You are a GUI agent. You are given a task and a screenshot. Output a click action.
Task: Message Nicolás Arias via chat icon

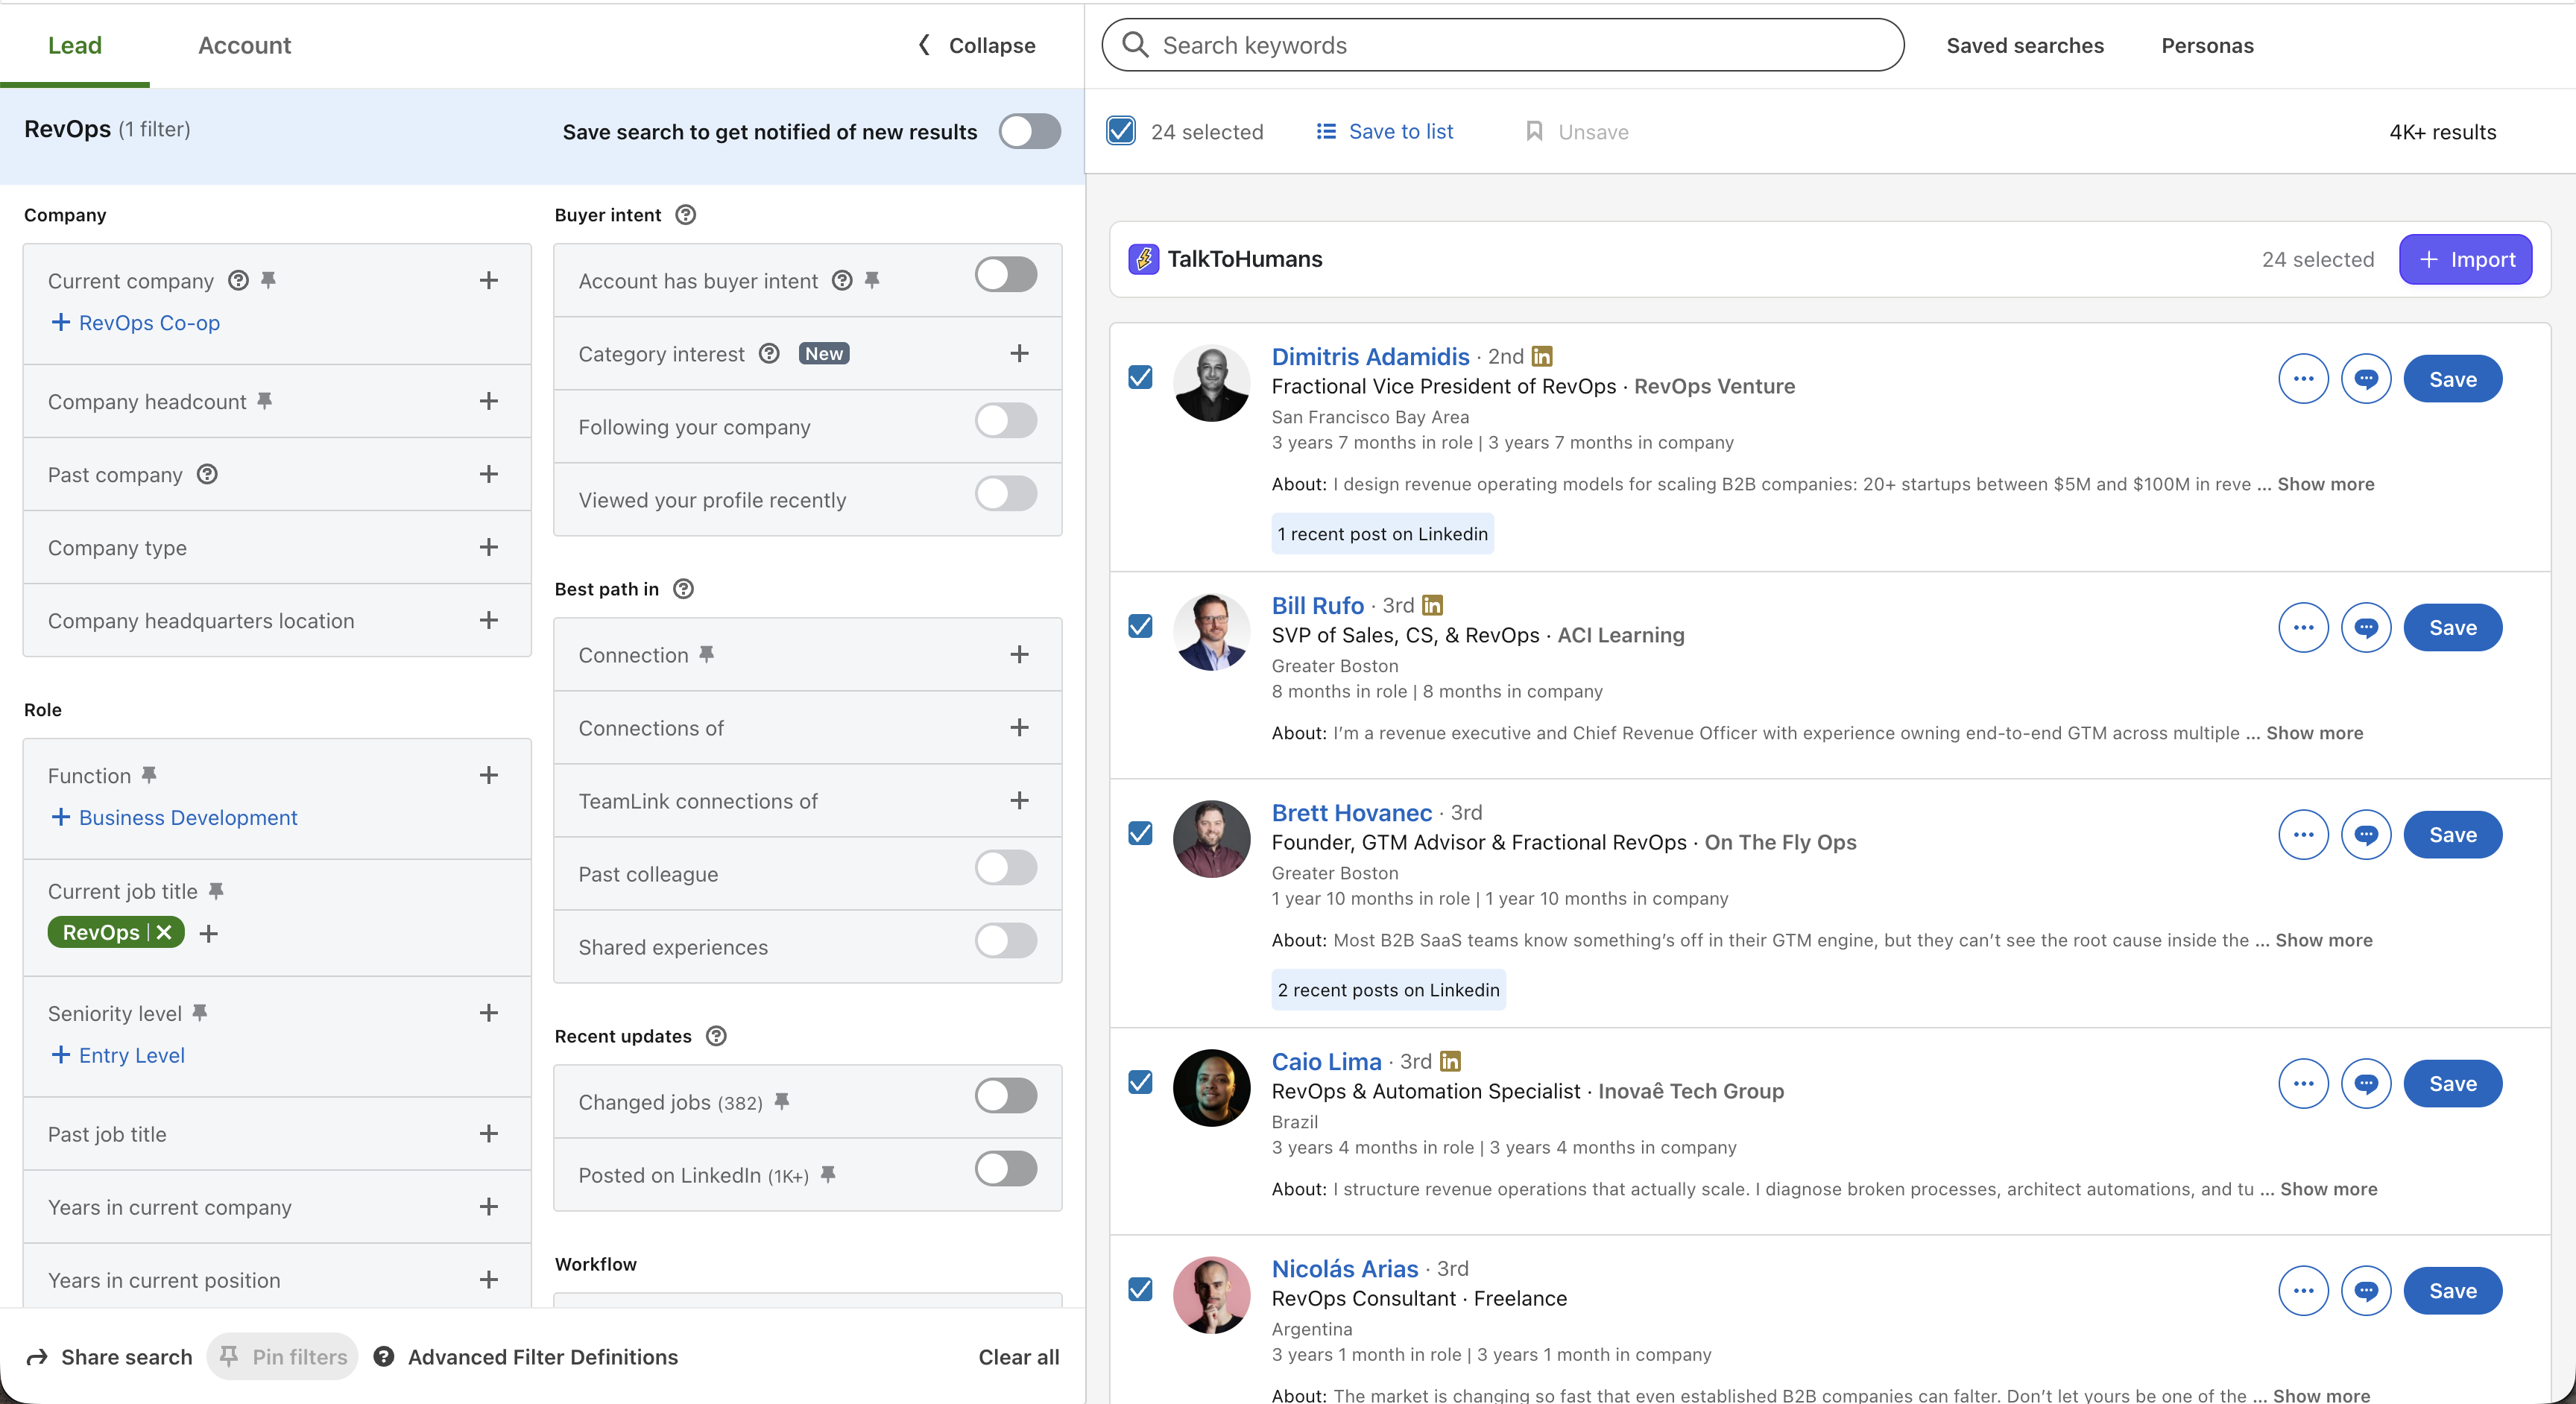[x=2365, y=1291]
